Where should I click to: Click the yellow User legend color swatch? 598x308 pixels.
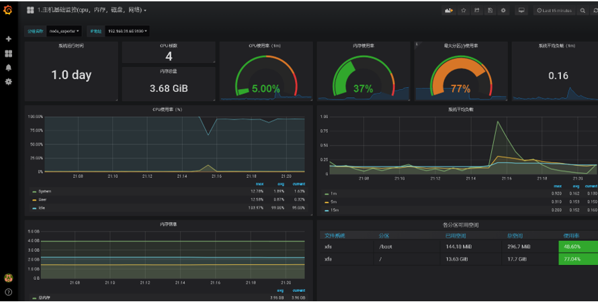[34, 200]
